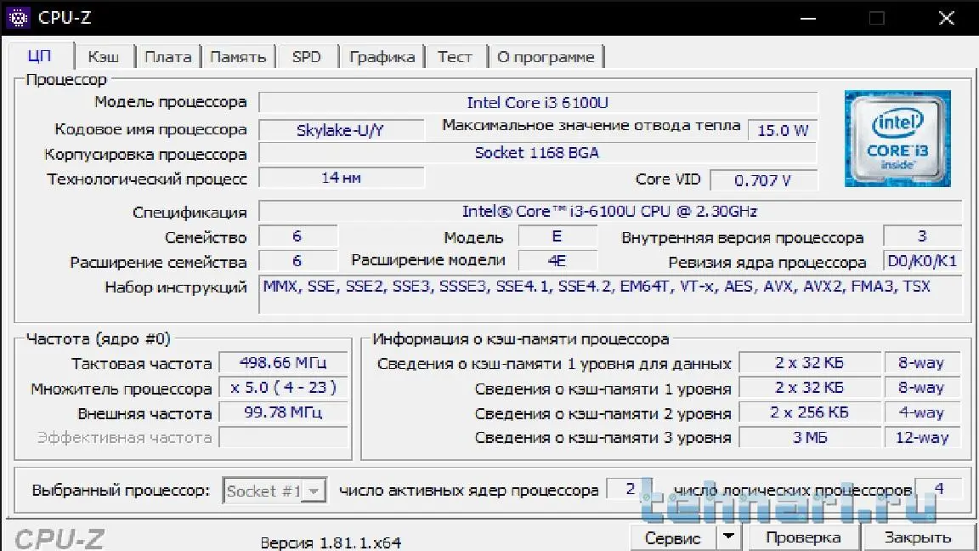The width and height of the screenshot is (979, 551).
Task: Open the Тест tab
Action: [x=455, y=57]
